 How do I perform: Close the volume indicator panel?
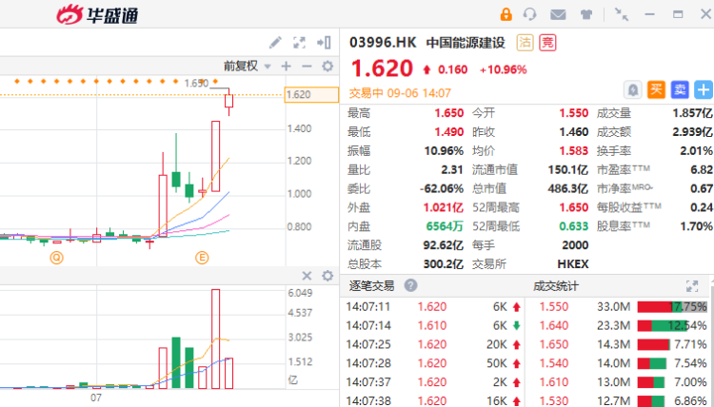pyautogui.click(x=307, y=276)
